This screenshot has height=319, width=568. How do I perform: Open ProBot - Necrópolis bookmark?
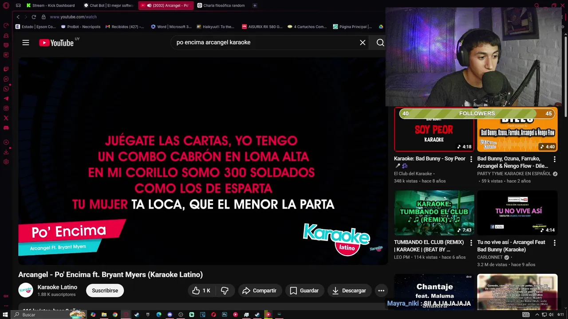[81, 27]
